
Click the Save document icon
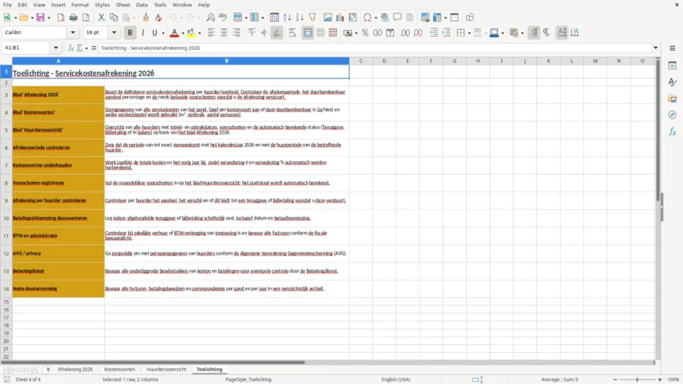[41, 17]
